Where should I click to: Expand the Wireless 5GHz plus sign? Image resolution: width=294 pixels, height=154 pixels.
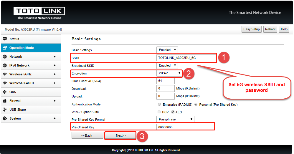tap(54, 74)
